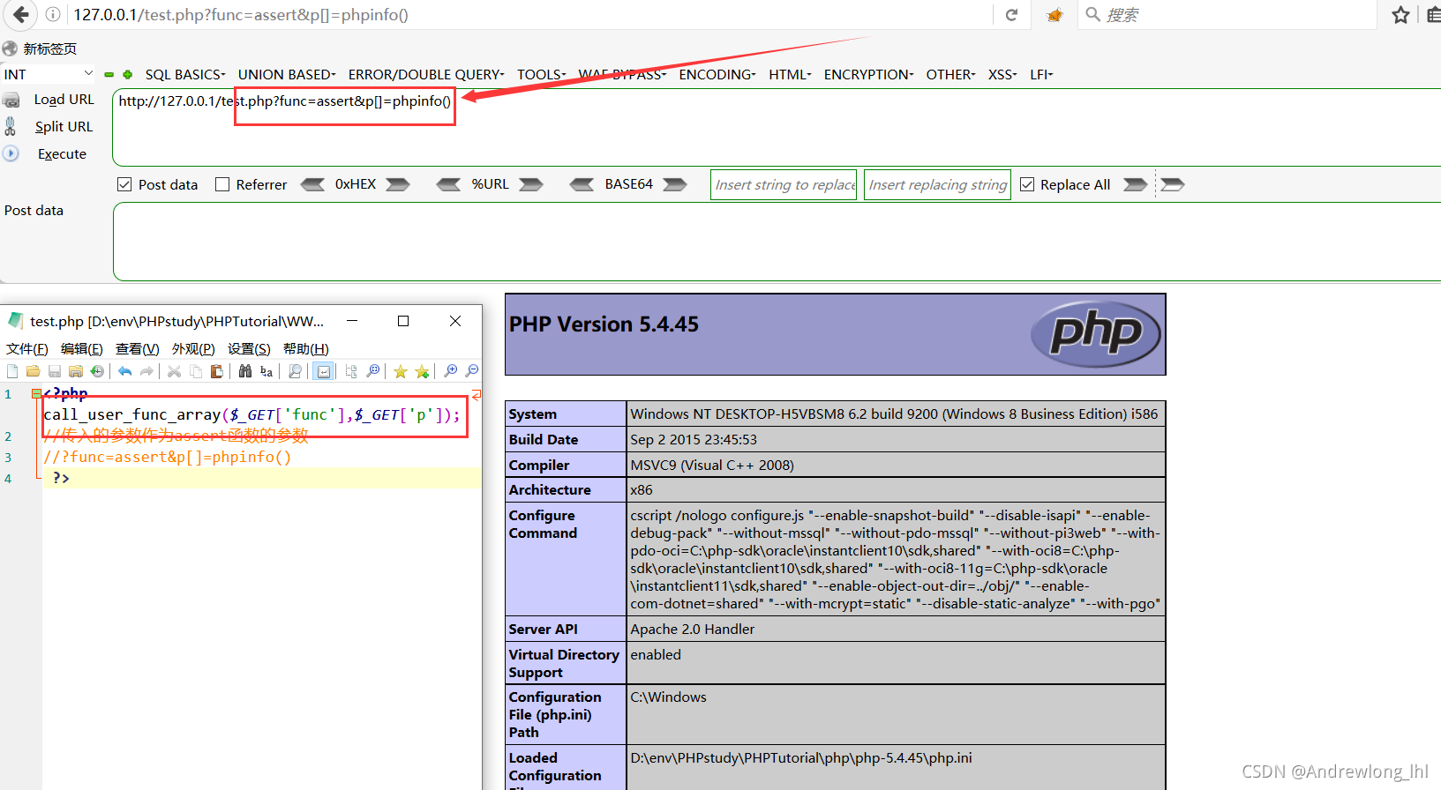Click the left arrow before BASE64
1441x790 pixels.
click(x=582, y=184)
